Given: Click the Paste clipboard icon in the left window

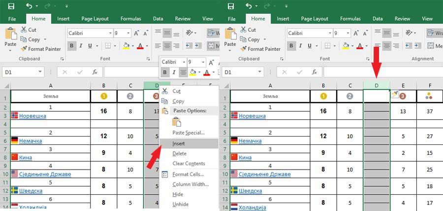Looking at the screenshot, I should tap(10, 34).
